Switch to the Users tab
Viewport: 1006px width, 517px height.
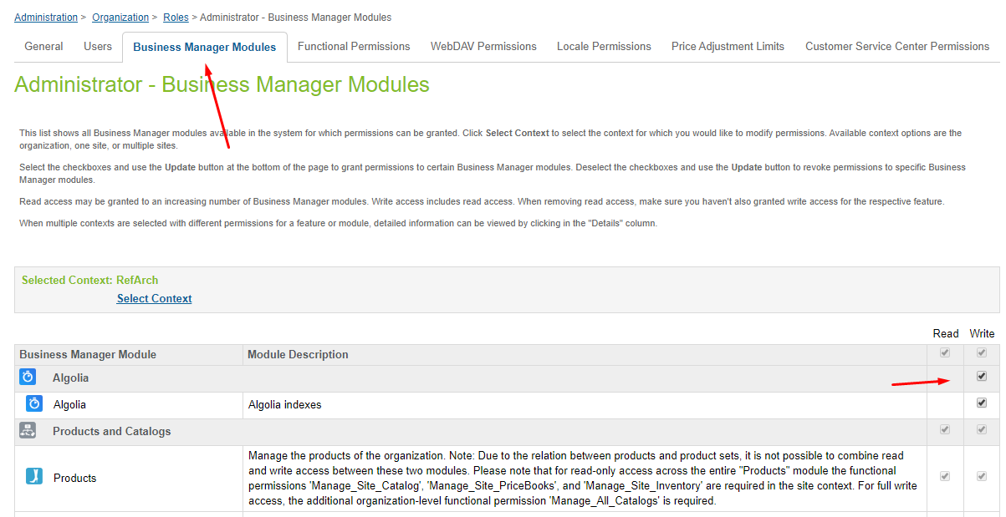tap(97, 46)
